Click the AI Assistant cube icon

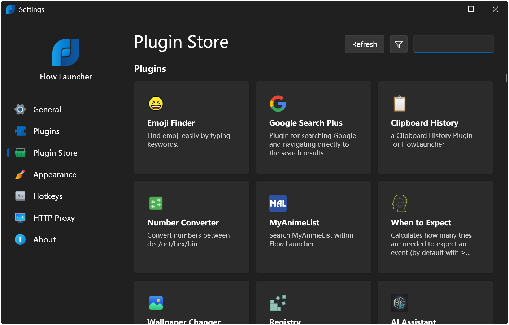(399, 303)
